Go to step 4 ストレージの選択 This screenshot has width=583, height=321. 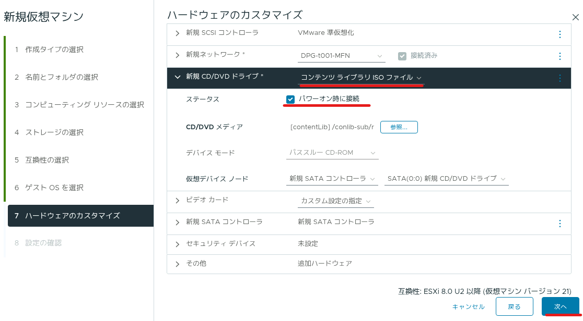pyautogui.click(x=49, y=132)
